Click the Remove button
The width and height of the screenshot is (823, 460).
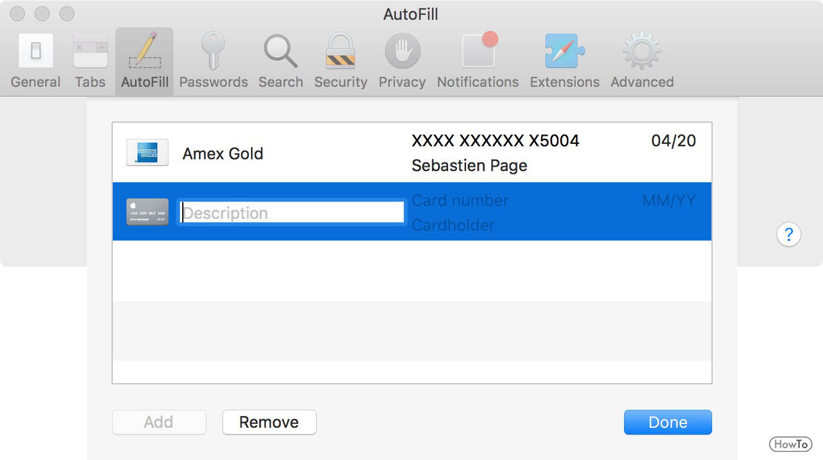click(x=269, y=422)
